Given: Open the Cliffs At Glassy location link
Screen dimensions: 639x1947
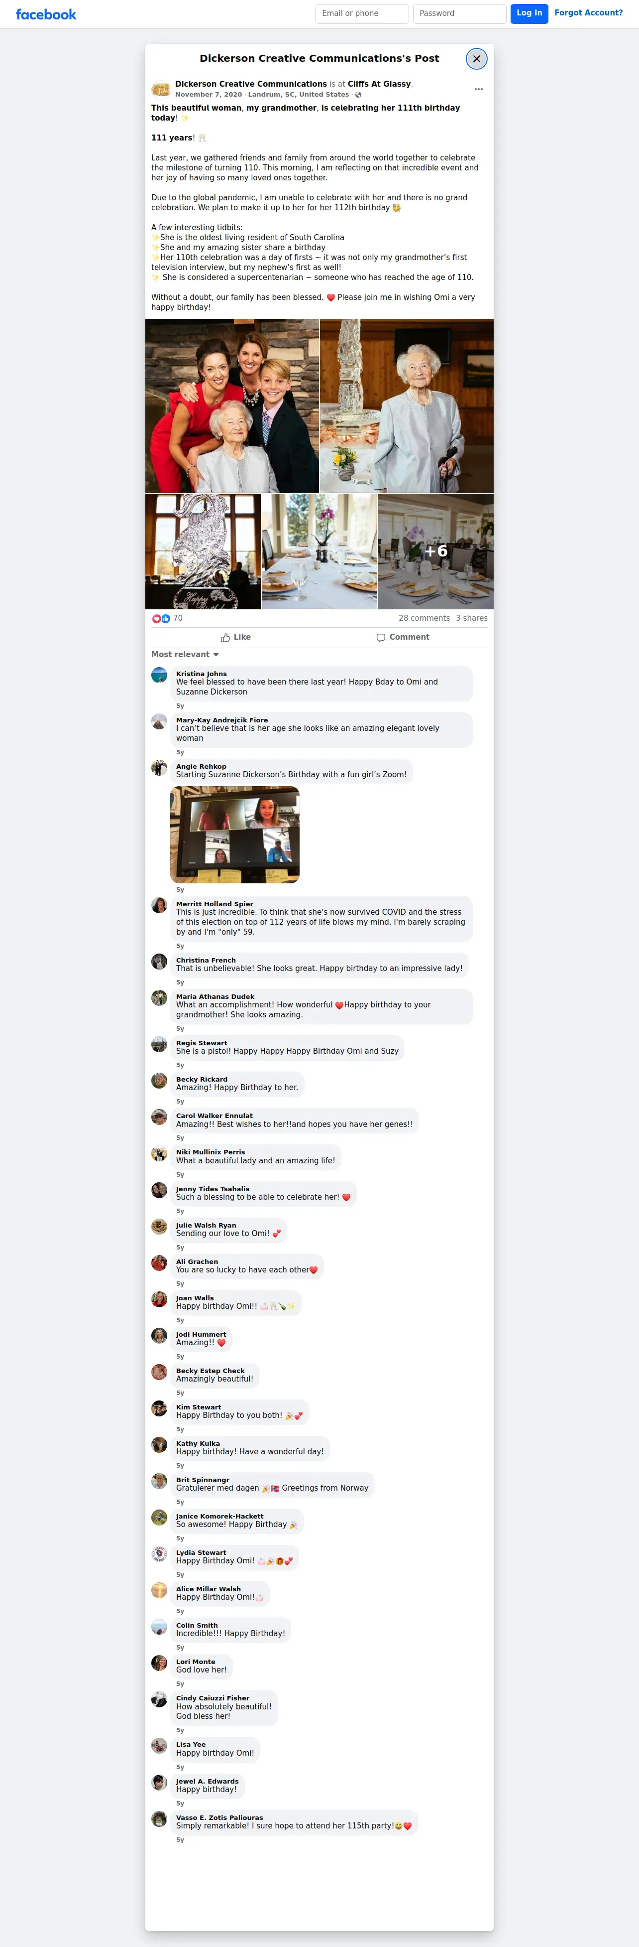Looking at the screenshot, I should [379, 84].
